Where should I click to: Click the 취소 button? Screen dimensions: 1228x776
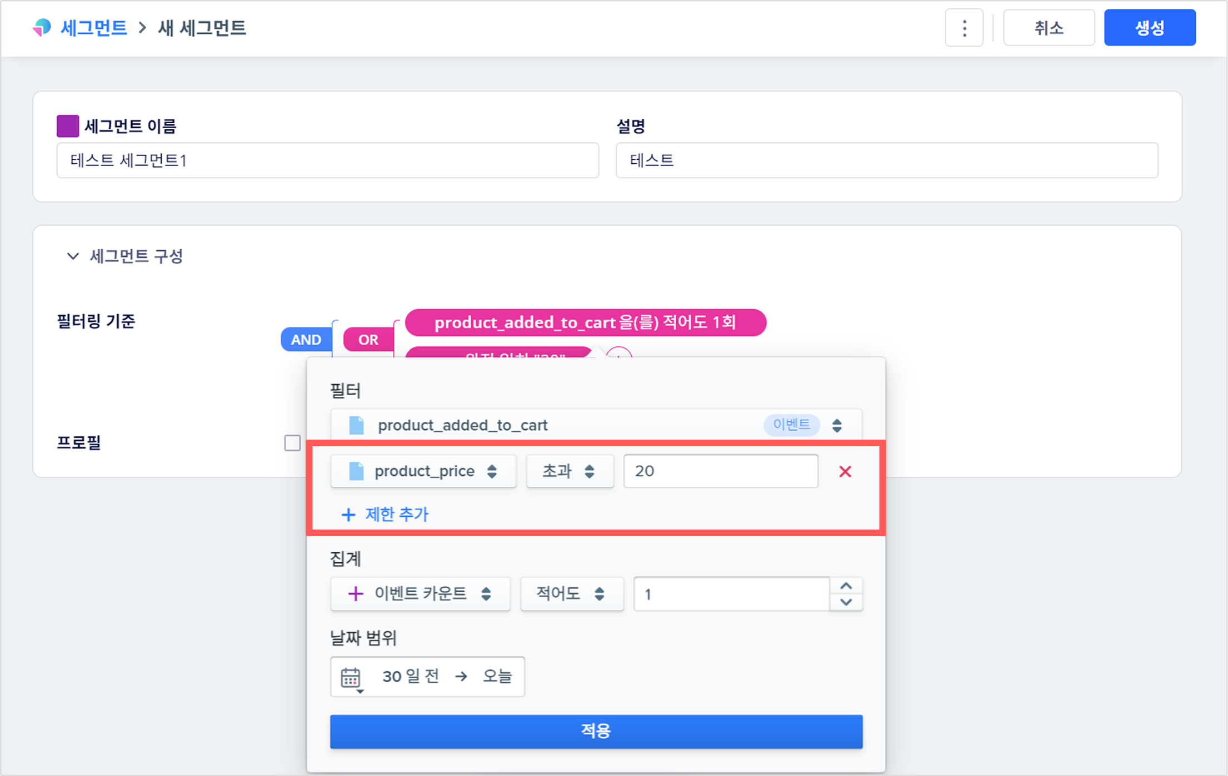pos(1049,28)
